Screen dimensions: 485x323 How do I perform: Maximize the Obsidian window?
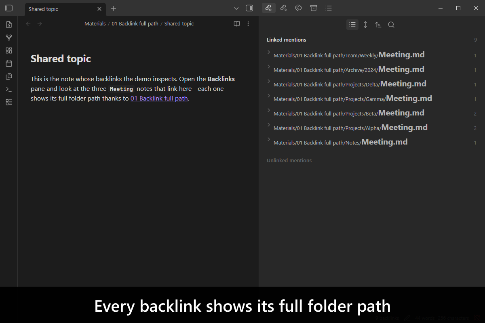click(458, 8)
